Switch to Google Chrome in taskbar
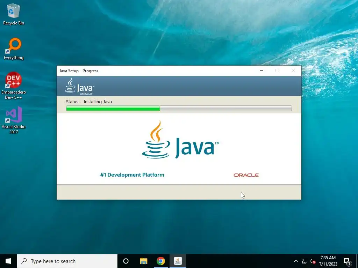The image size is (358, 268). (161, 261)
